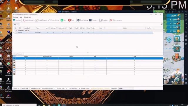Open the Functions dropdown arrow
Image resolution: width=188 pixels, height=106 pixels.
[x=98, y=20]
